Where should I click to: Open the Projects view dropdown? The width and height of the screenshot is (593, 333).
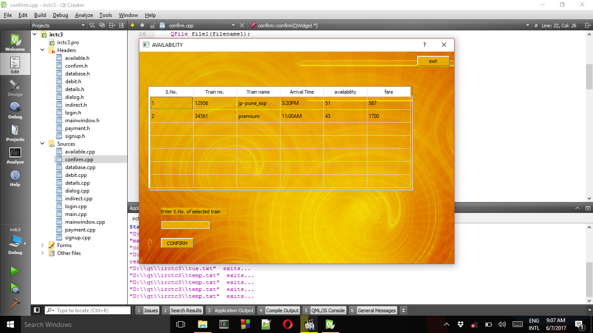point(59,26)
